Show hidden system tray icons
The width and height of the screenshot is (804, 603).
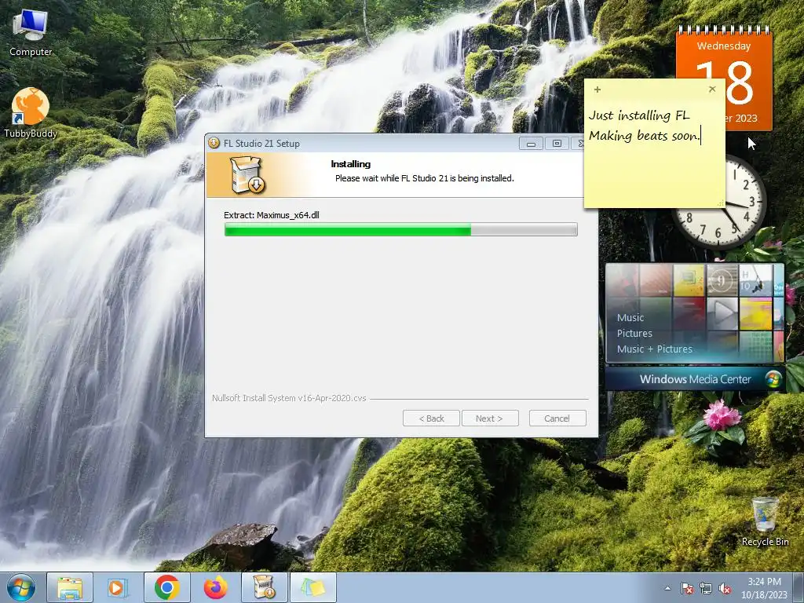click(667, 588)
